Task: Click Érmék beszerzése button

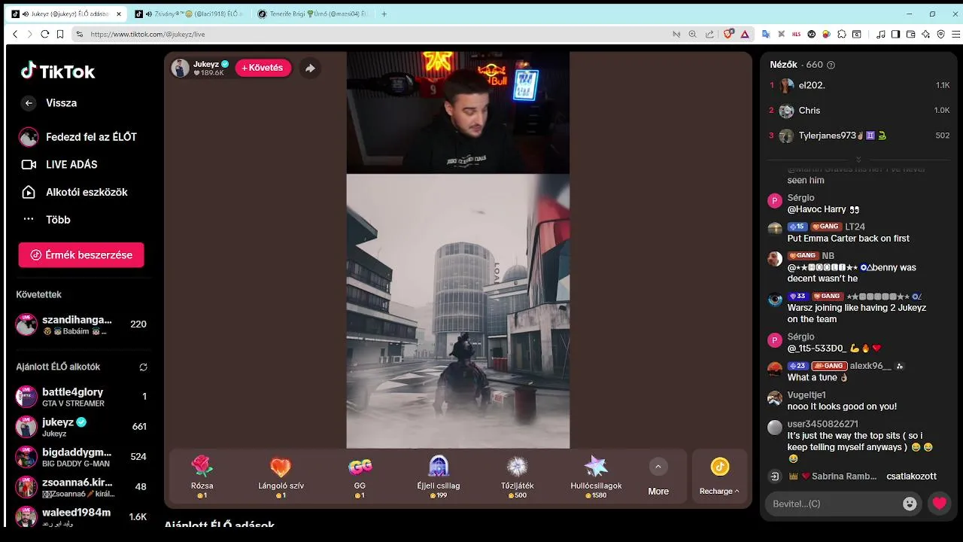Action: point(81,254)
